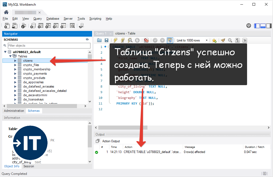The height and width of the screenshot is (177, 273).
Task: Close the connection tab
Action: (x=39, y=12)
